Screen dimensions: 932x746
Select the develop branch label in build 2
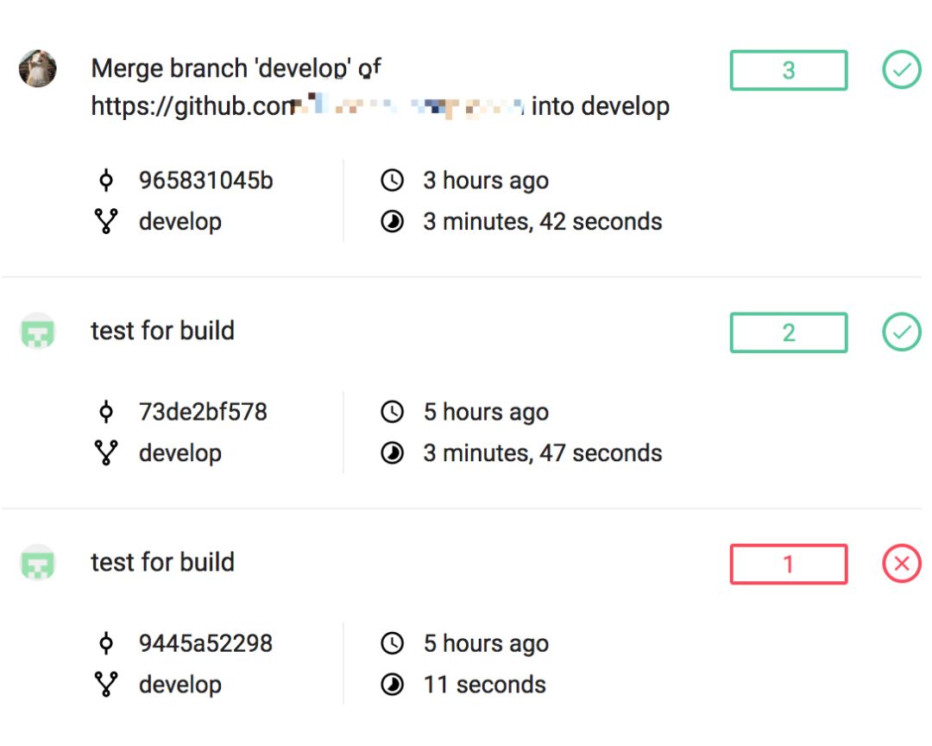coord(179,453)
